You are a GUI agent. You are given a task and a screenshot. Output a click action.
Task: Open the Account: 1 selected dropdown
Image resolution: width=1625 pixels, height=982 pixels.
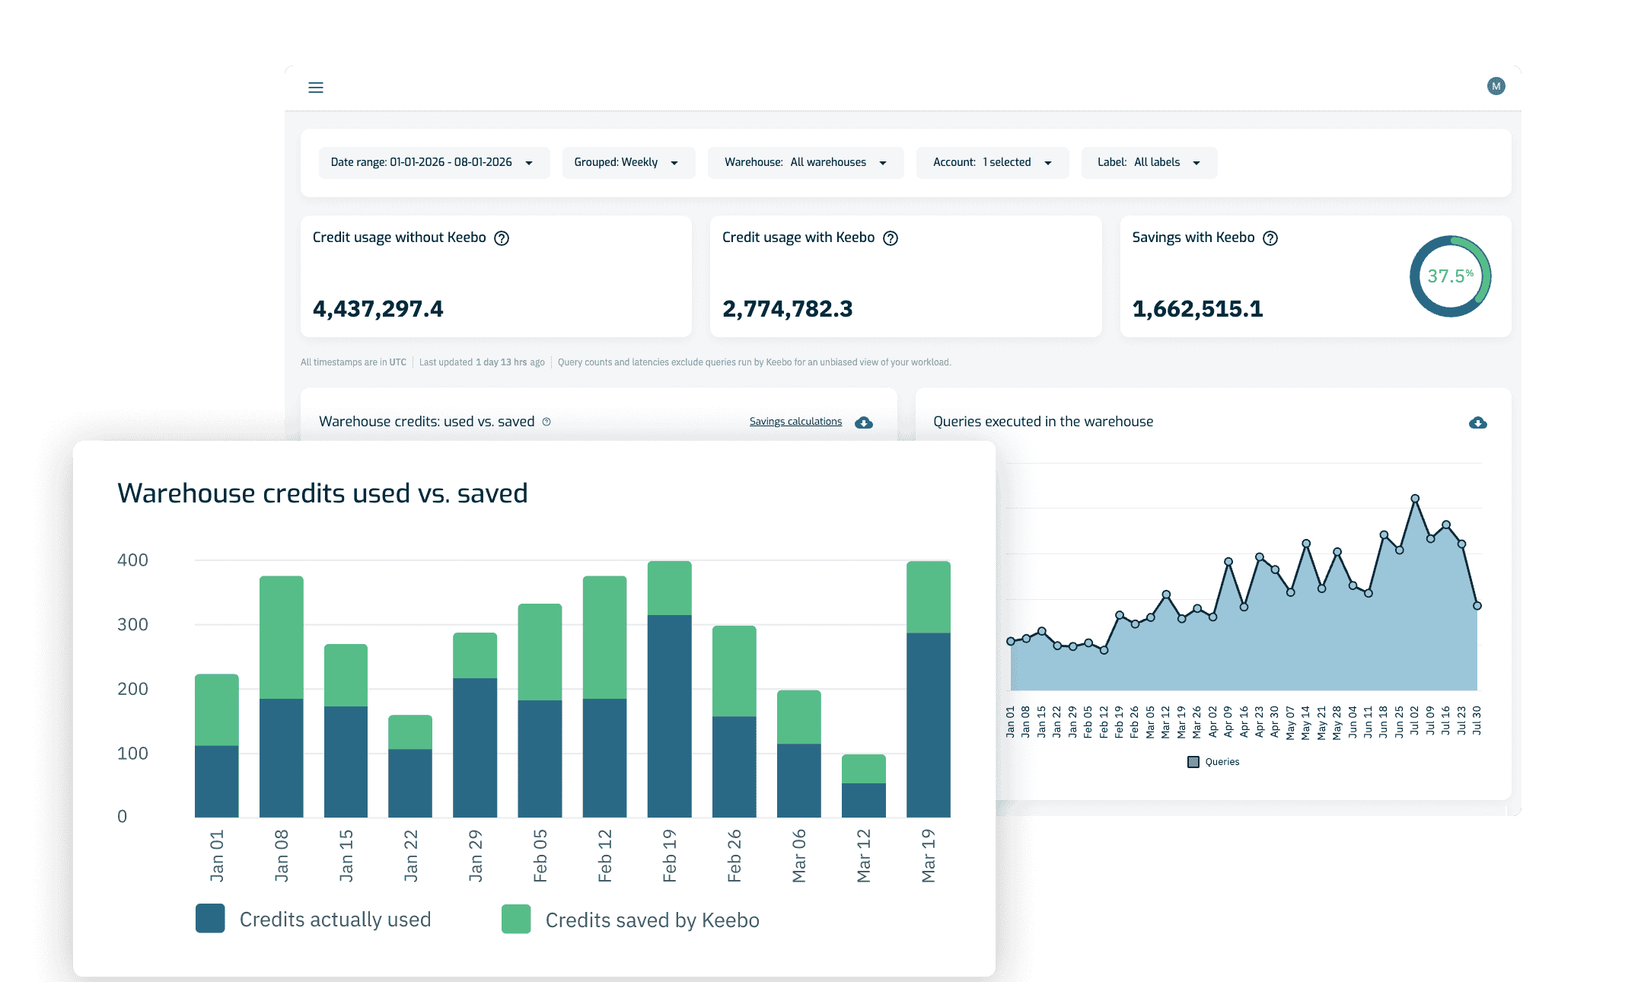click(x=993, y=163)
